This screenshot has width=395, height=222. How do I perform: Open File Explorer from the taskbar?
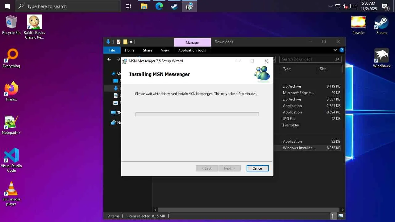tap(144, 6)
